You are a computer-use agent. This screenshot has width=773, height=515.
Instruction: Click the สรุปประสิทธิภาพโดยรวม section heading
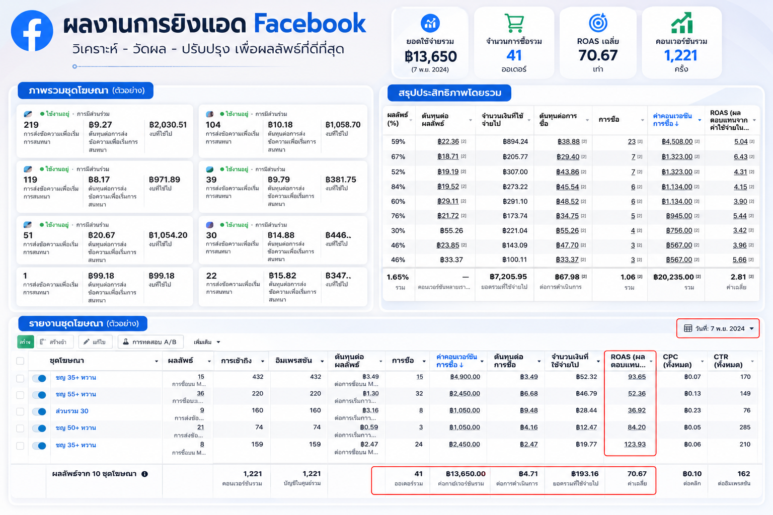[449, 93]
